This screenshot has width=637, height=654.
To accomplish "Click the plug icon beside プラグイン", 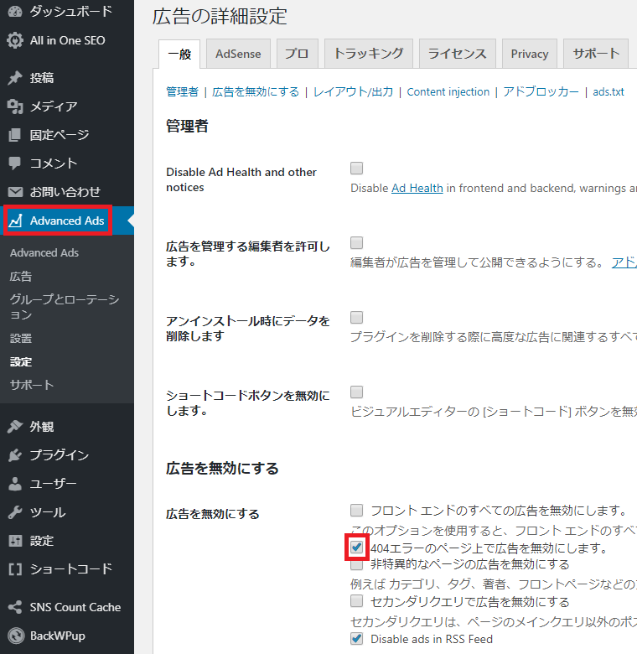I will tap(15, 455).
